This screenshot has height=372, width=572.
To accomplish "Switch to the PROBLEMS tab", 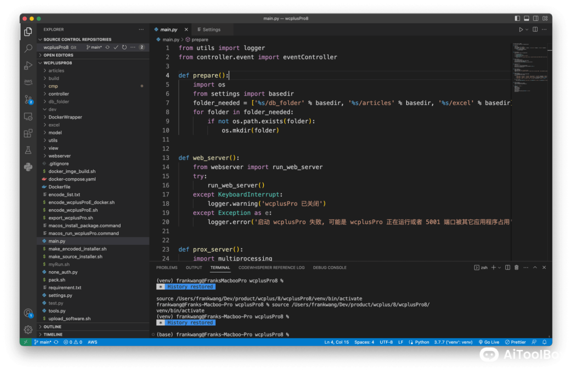I will [167, 267].
